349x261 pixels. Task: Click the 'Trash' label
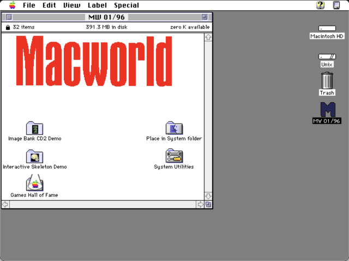327,93
